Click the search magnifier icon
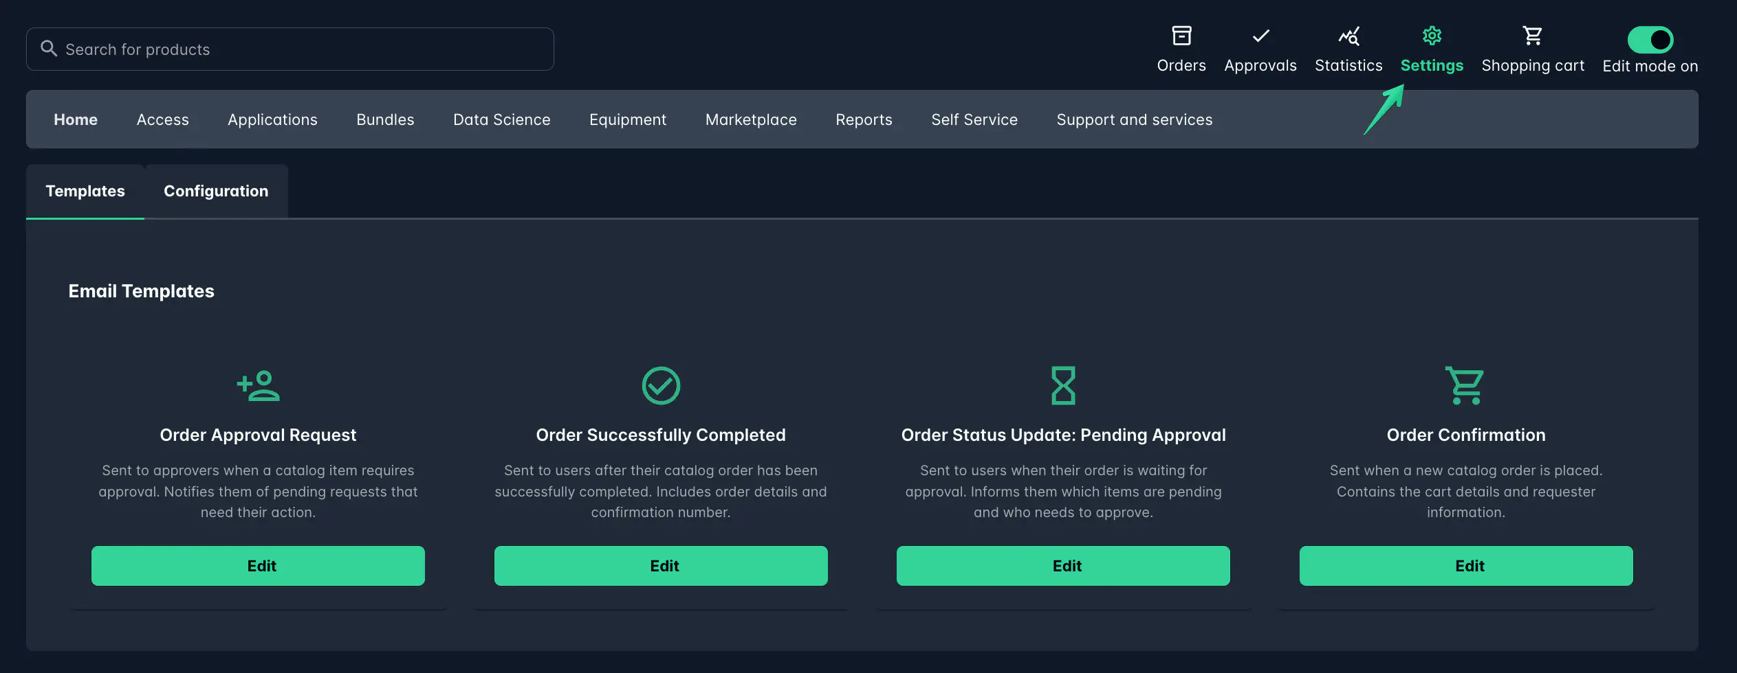 tap(48, 49)
